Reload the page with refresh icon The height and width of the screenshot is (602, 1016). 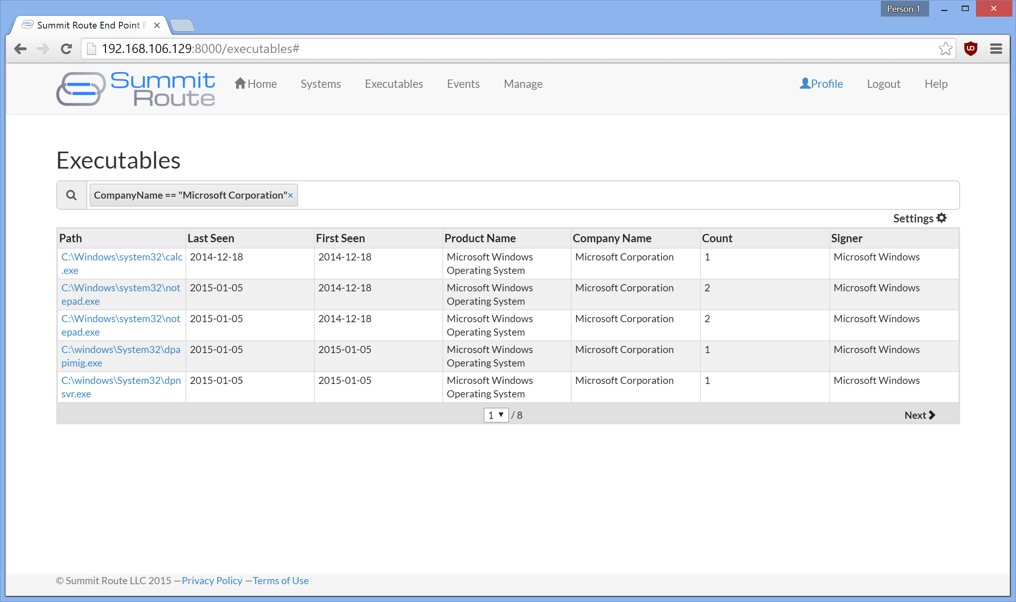pyautogui.click(x=66, y=49)
